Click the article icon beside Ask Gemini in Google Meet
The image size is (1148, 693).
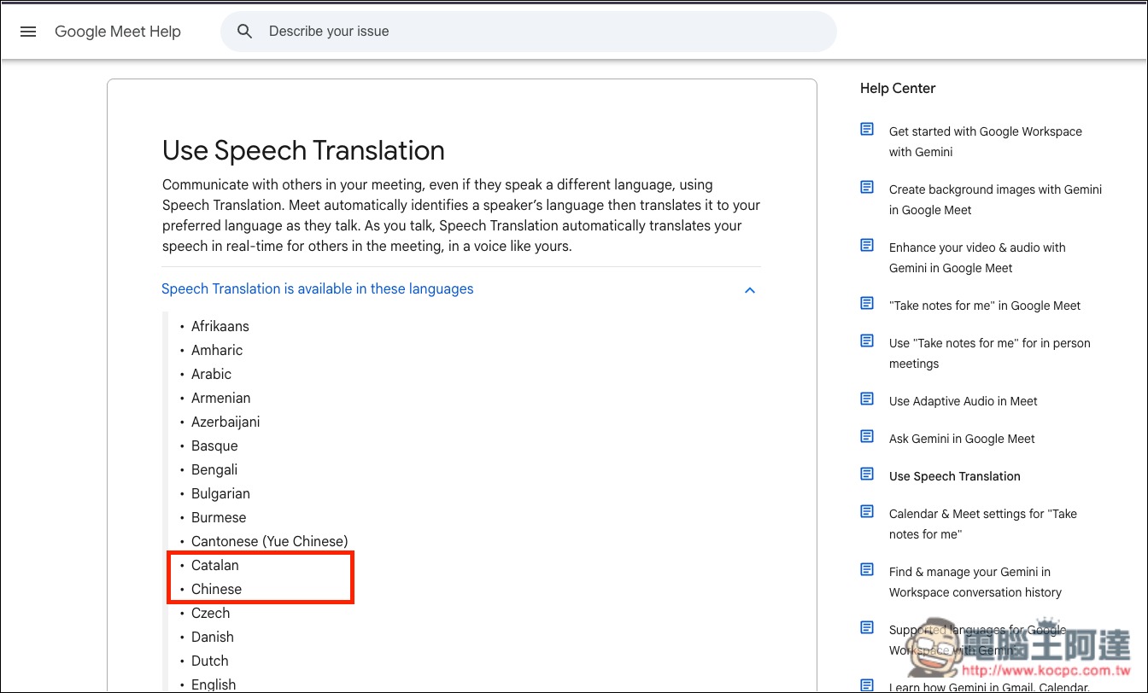click(x=867, y=437)
